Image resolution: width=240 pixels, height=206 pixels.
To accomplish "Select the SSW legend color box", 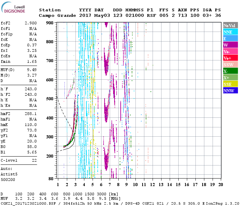I will 230,65.
